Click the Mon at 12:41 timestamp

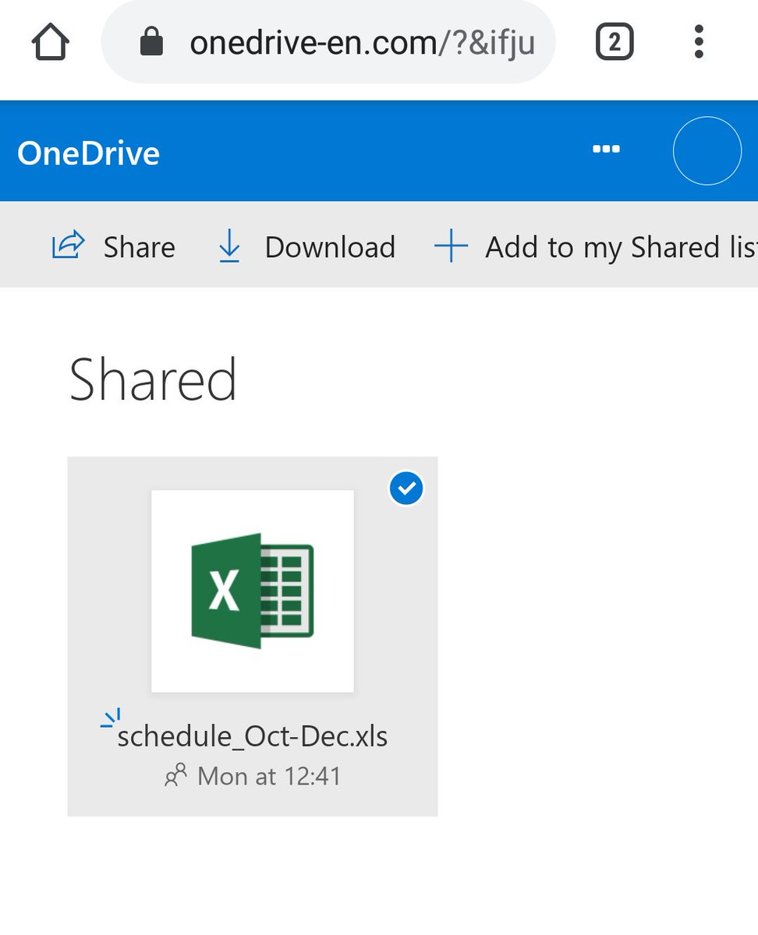pyautogui.click(x=269, y=776)
